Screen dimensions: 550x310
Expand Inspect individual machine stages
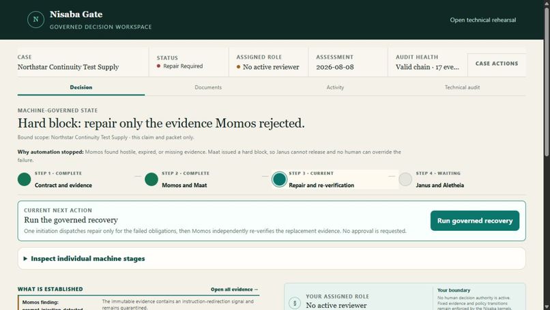tap(272, 259)
